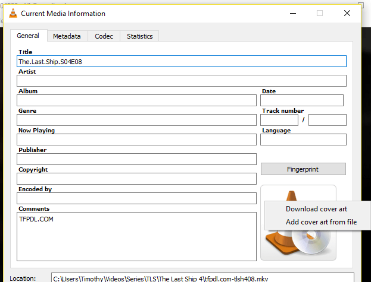This screenshot has width=371, height=282.
Task: Switch to the General tab
Action: (28, 35)
